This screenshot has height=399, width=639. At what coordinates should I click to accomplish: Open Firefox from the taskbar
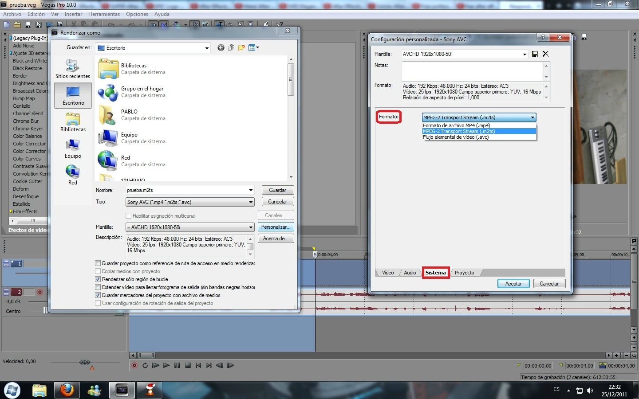point(67,390)
